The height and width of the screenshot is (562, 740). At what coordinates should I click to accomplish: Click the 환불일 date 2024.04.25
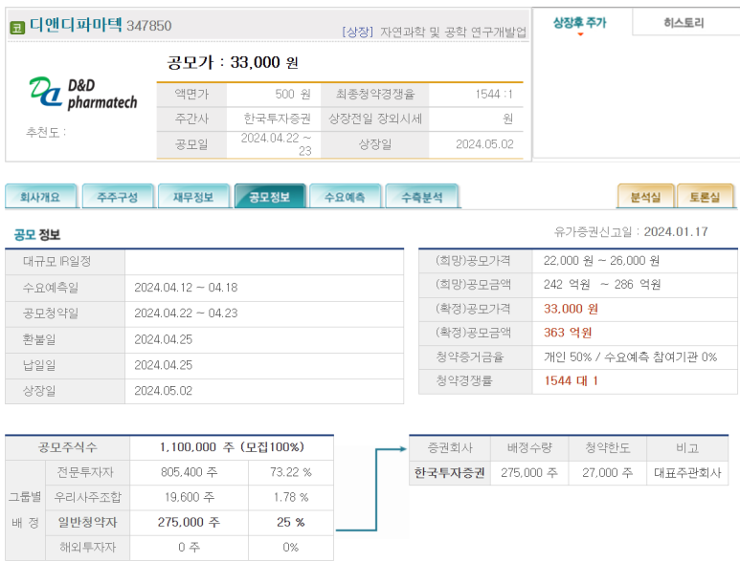click(x=164, y=339)
